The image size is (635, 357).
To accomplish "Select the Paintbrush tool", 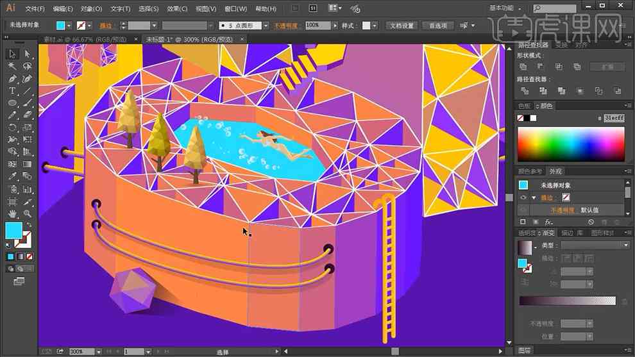I will click(27, 103).
